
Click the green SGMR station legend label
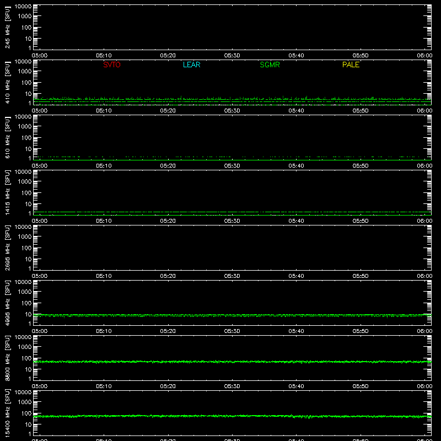point(270,64)
